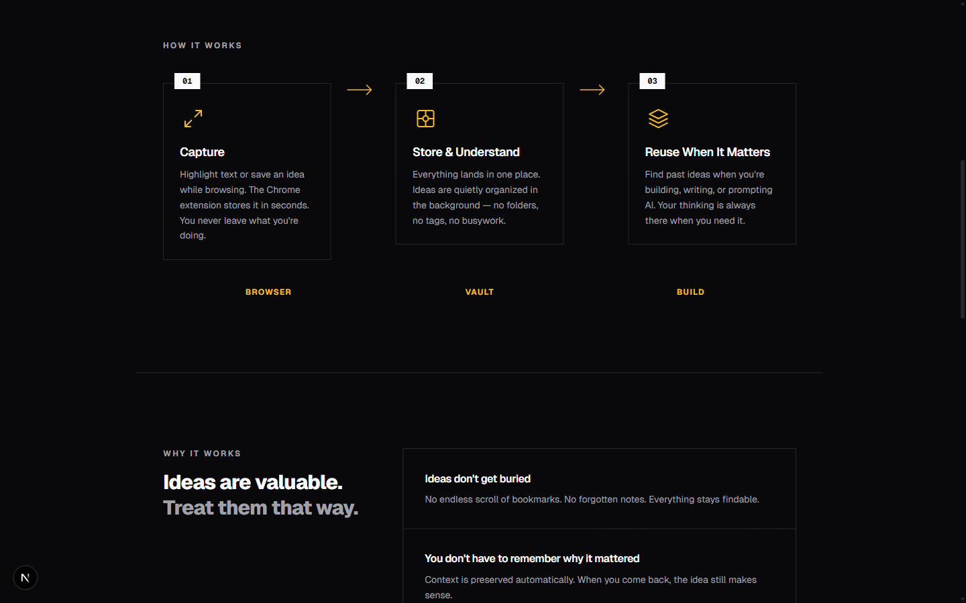Expand the "Ideas don't get buried" card

pos(599,488)
